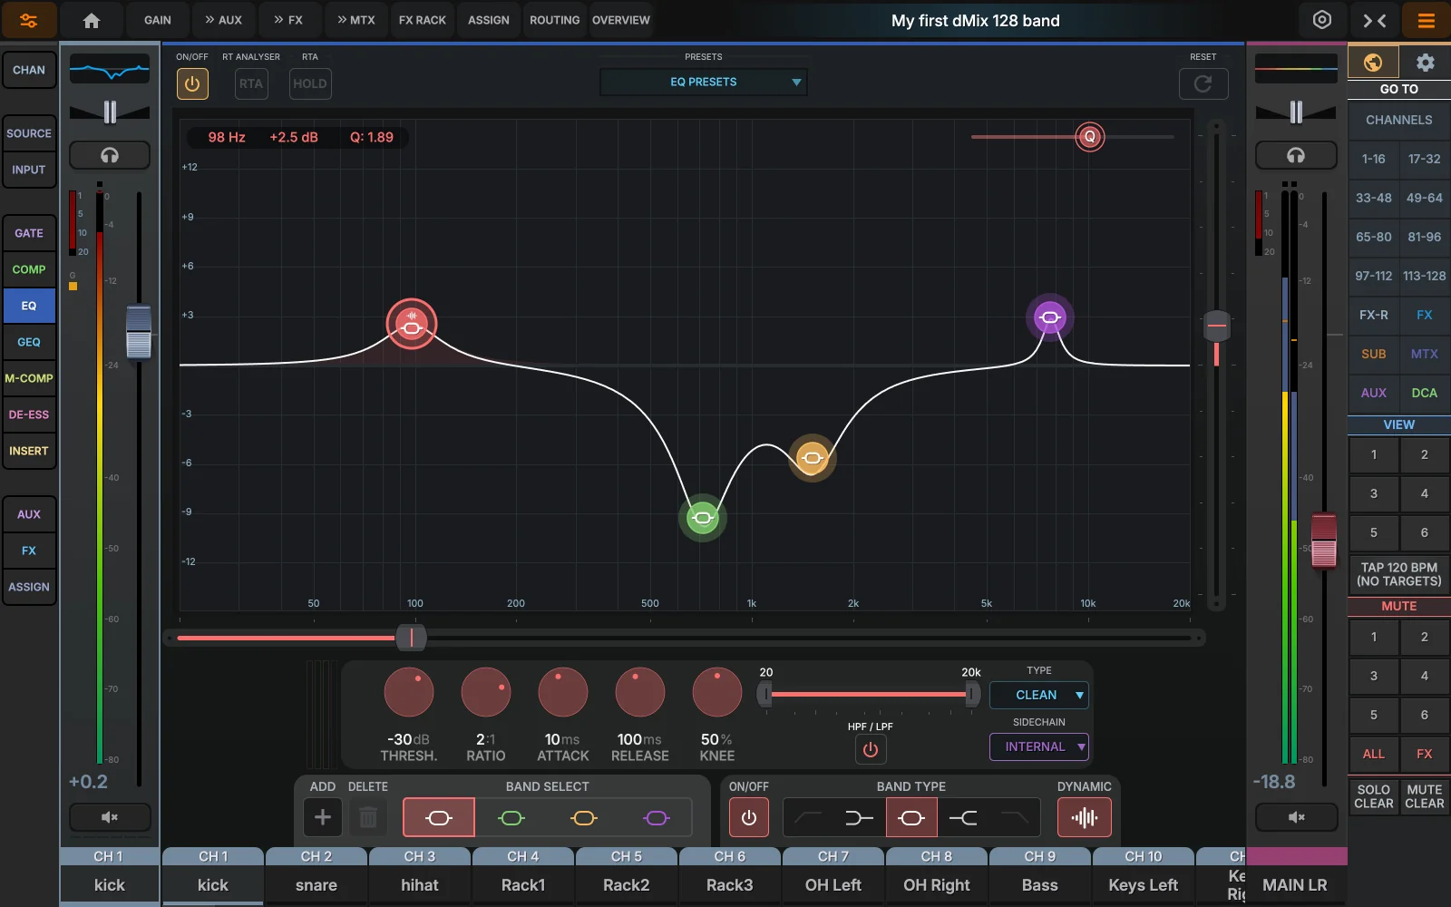This screenshot has width=1451, height=907.
Task: Click the EQ band gain slider handle
Action: pyautogui.click(x=1217, y=326)
